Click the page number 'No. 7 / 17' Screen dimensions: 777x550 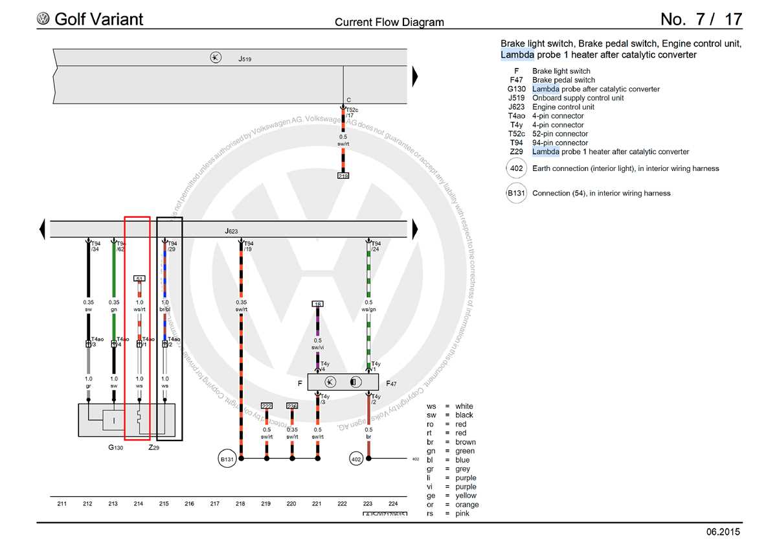701,19
